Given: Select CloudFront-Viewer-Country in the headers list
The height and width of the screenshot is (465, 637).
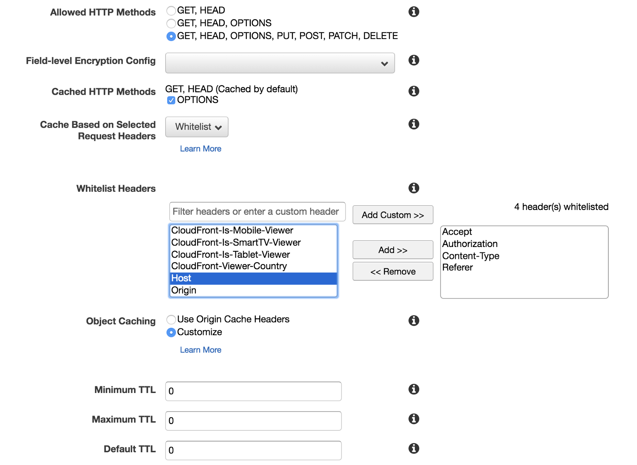Looking at the screenshot, I should click(x=229, y=266).
